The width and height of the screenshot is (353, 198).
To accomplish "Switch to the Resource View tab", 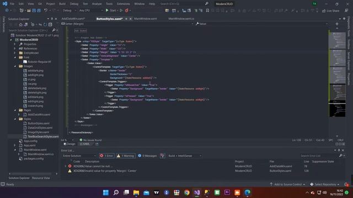I will click(41, 178).
